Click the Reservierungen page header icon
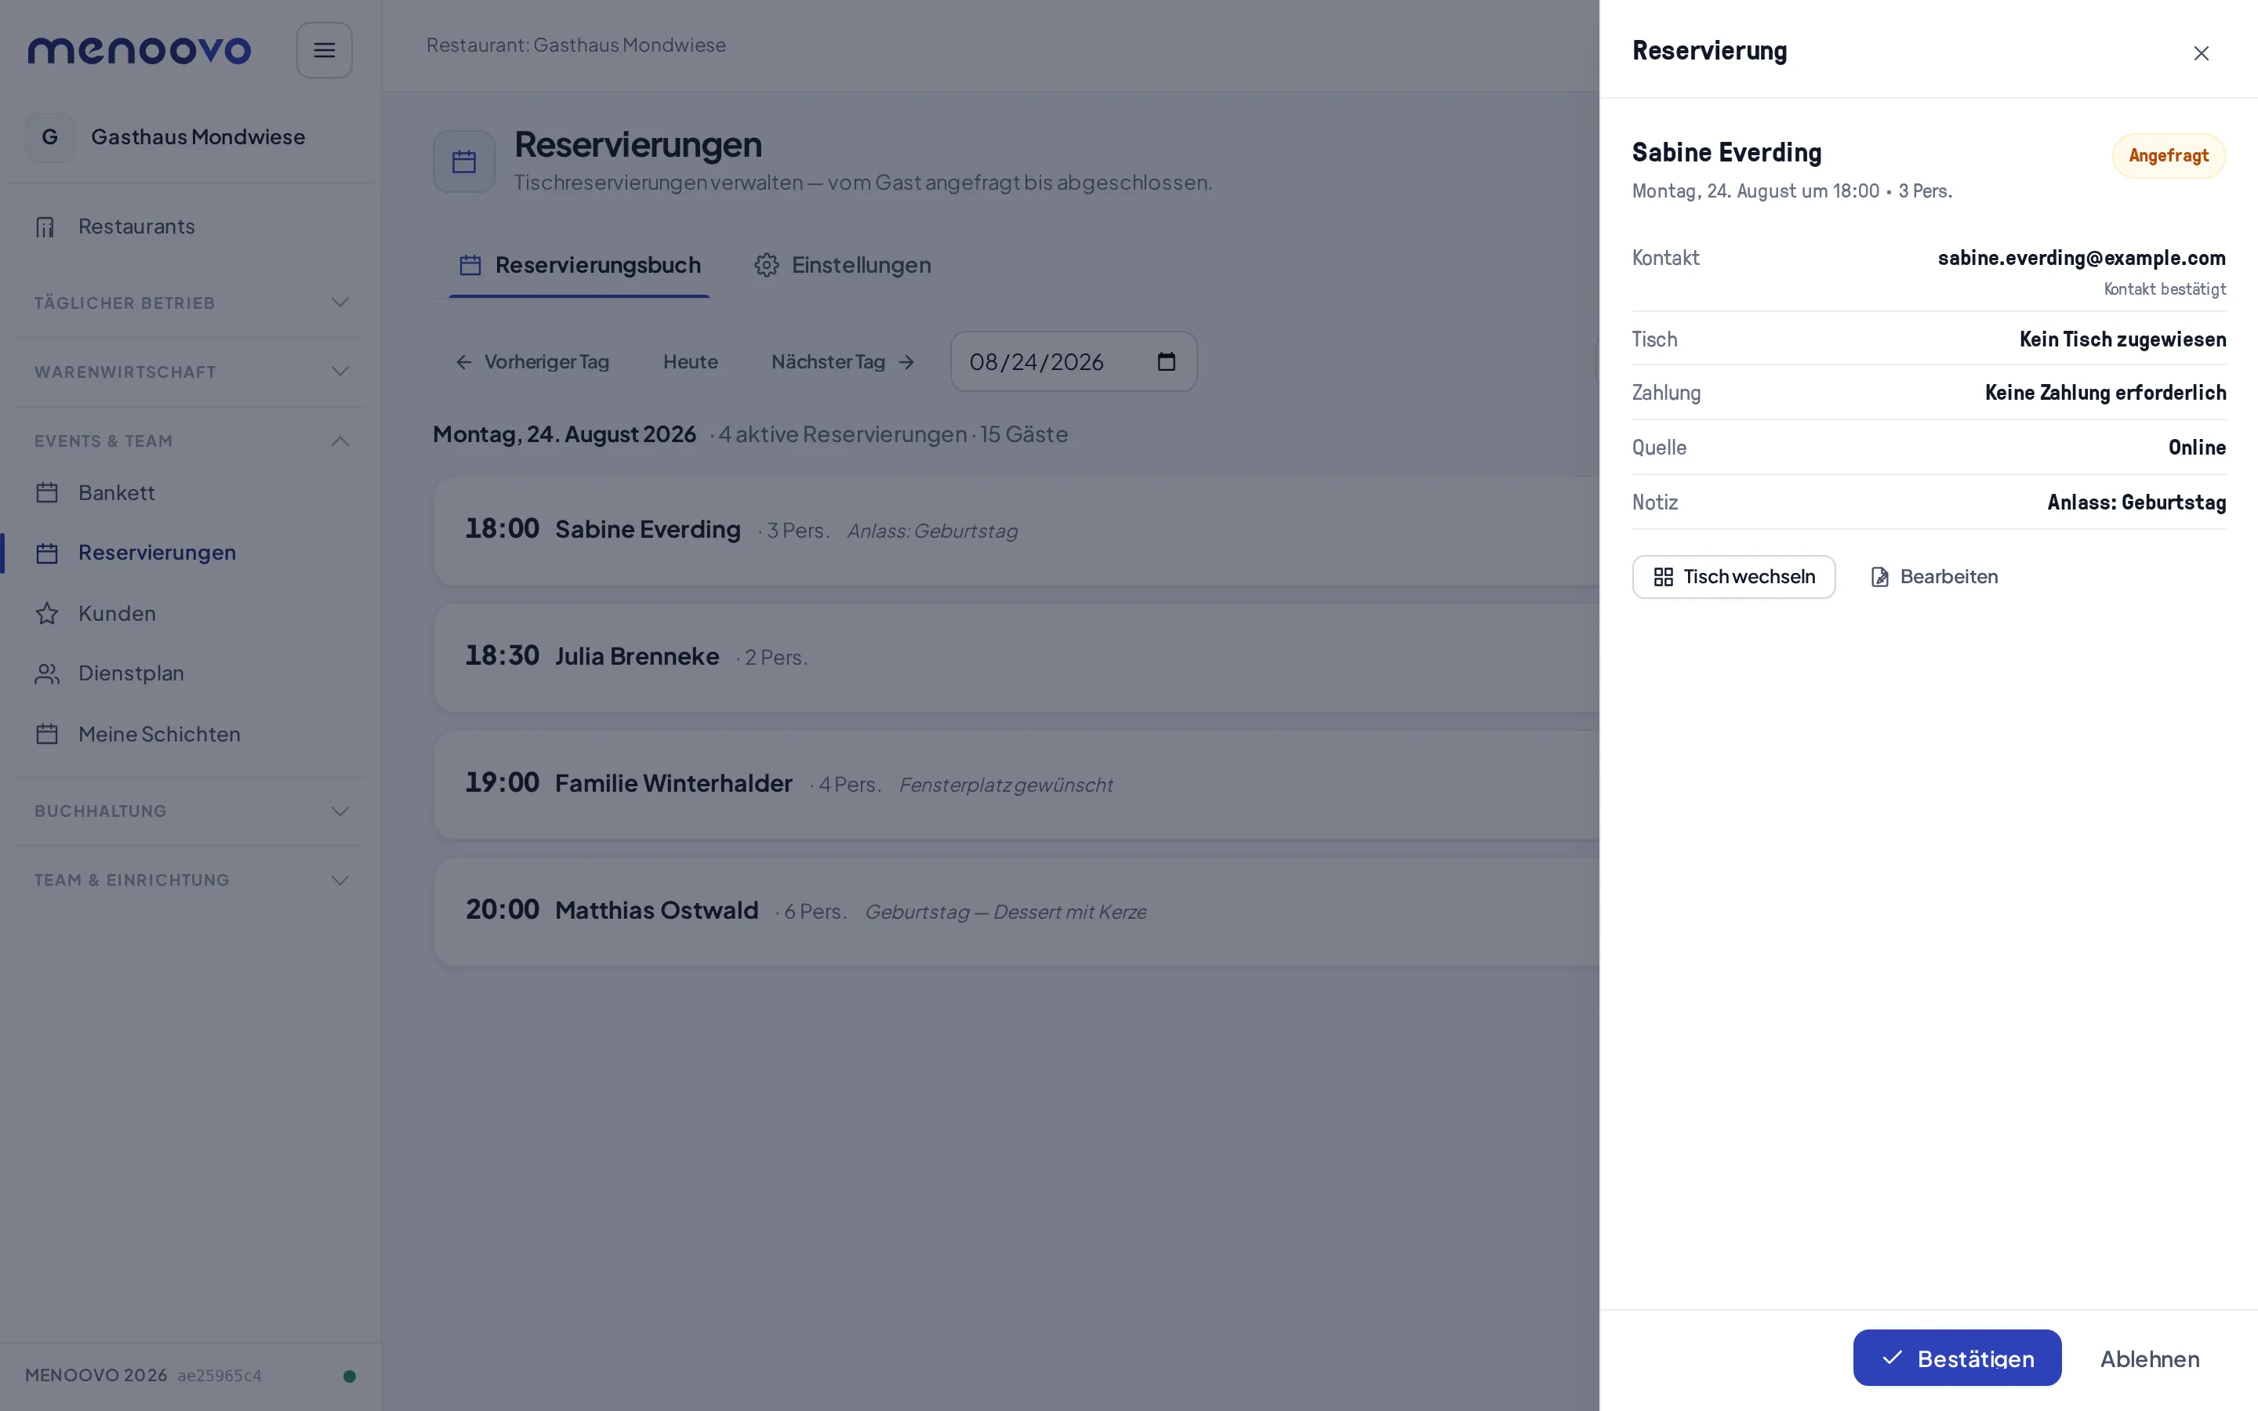 coord(463,161)
